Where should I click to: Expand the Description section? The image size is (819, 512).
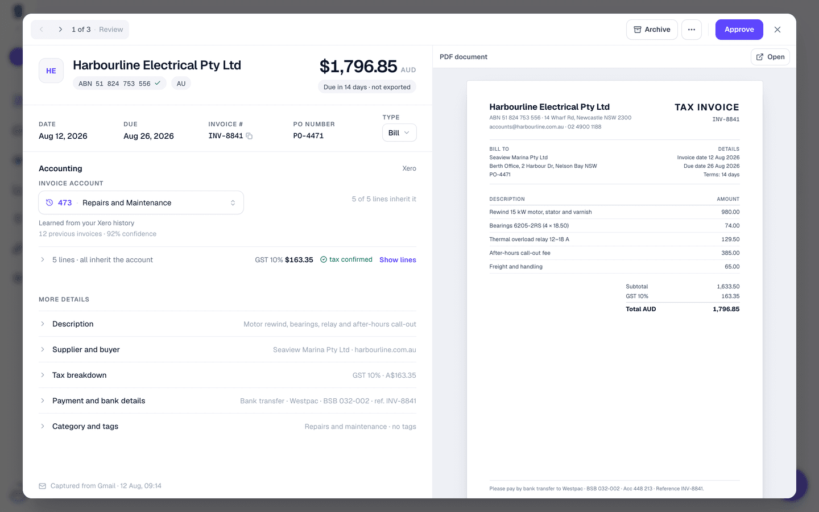point(227,324)
